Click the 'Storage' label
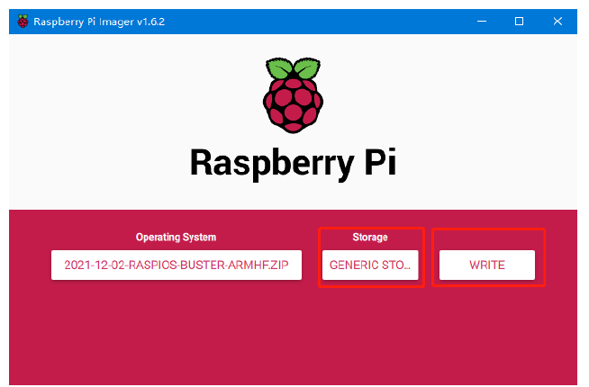589x387 pixels. [x=370, y=238]
